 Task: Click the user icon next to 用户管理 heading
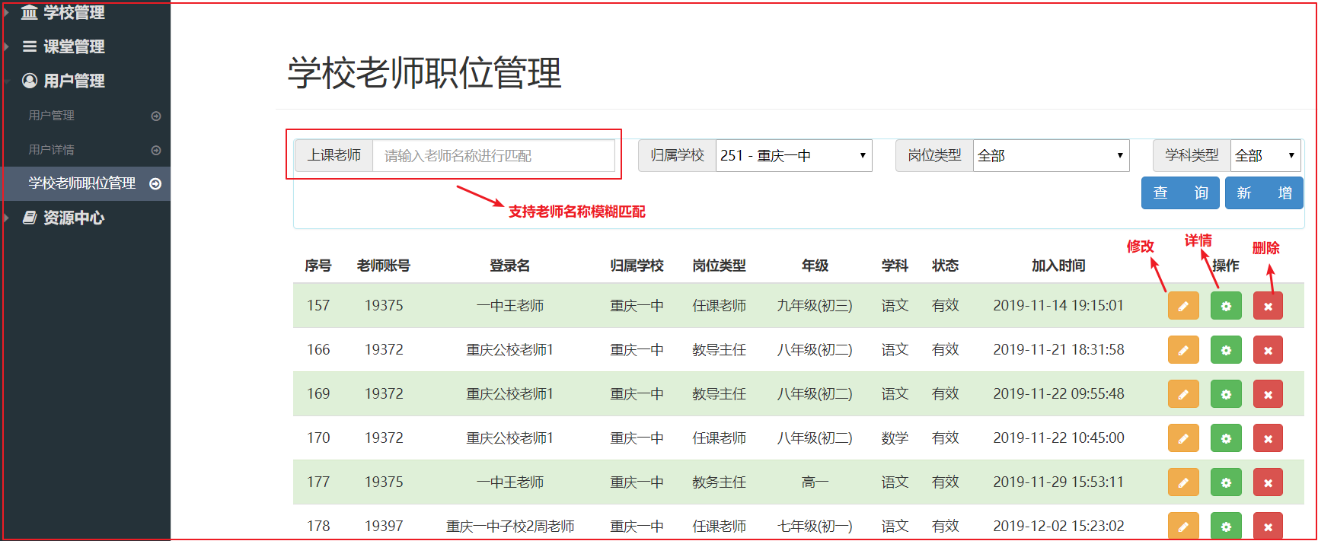tap(30, 81)
